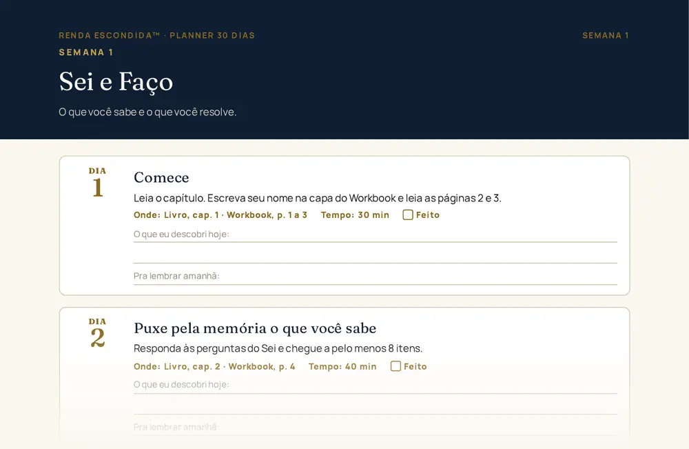Select the 'Sei e Faço' heading
This screenshot has width=689, height=449.
point(116,82)
